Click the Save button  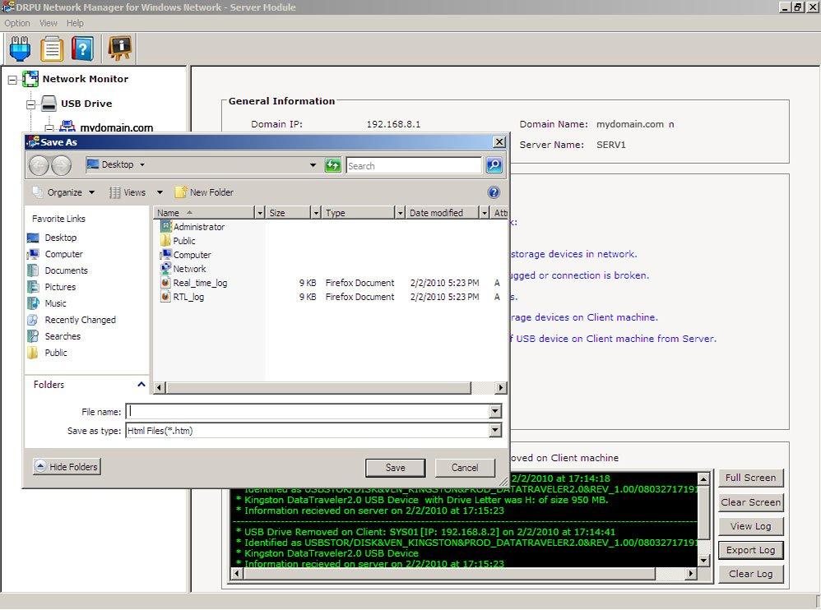[396, 468]
